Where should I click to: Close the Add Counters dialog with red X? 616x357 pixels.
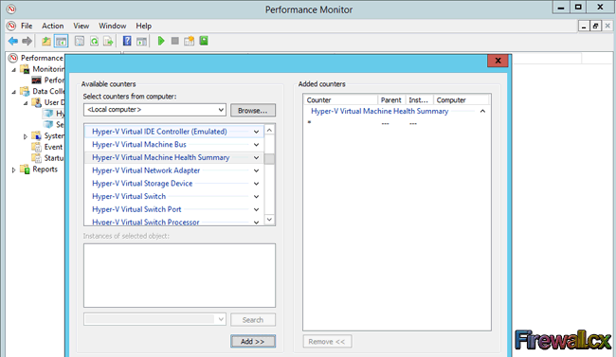pos(498,61)
